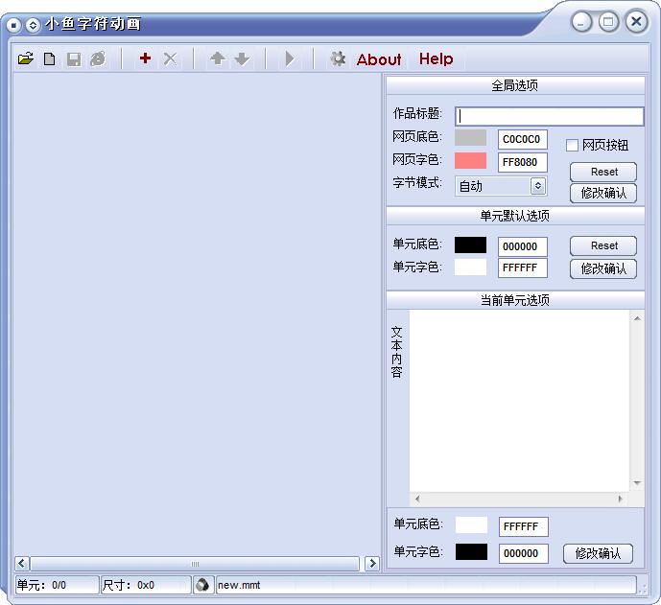
Task: Click the status bar icon beside new.mmt
Action: tap(202, 585)
